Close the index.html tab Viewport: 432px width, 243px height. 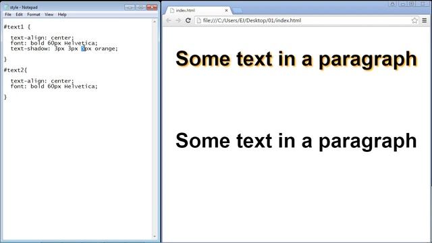[x=226, y=10]
